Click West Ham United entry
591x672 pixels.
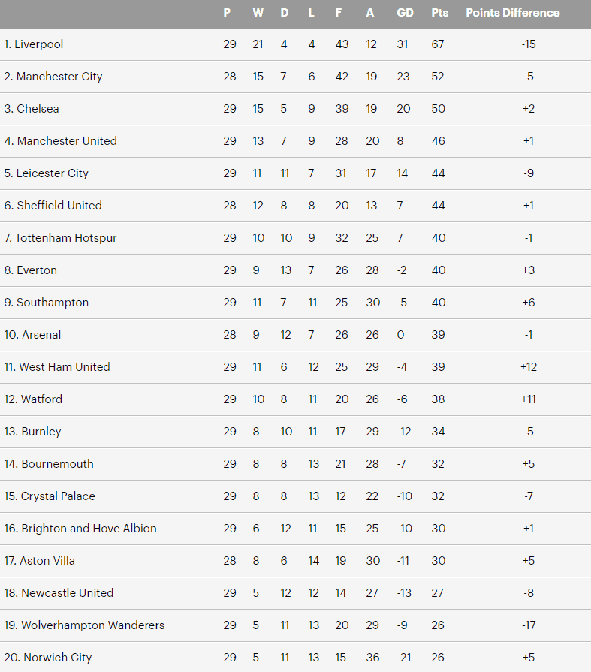point(57,367)
